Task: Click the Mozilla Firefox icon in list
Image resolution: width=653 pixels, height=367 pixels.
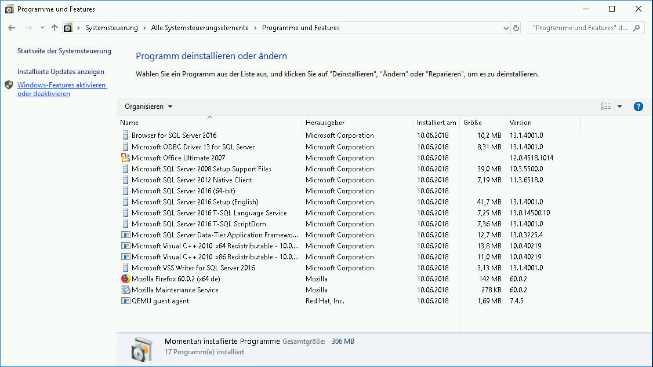Action: tap(126, 278)
